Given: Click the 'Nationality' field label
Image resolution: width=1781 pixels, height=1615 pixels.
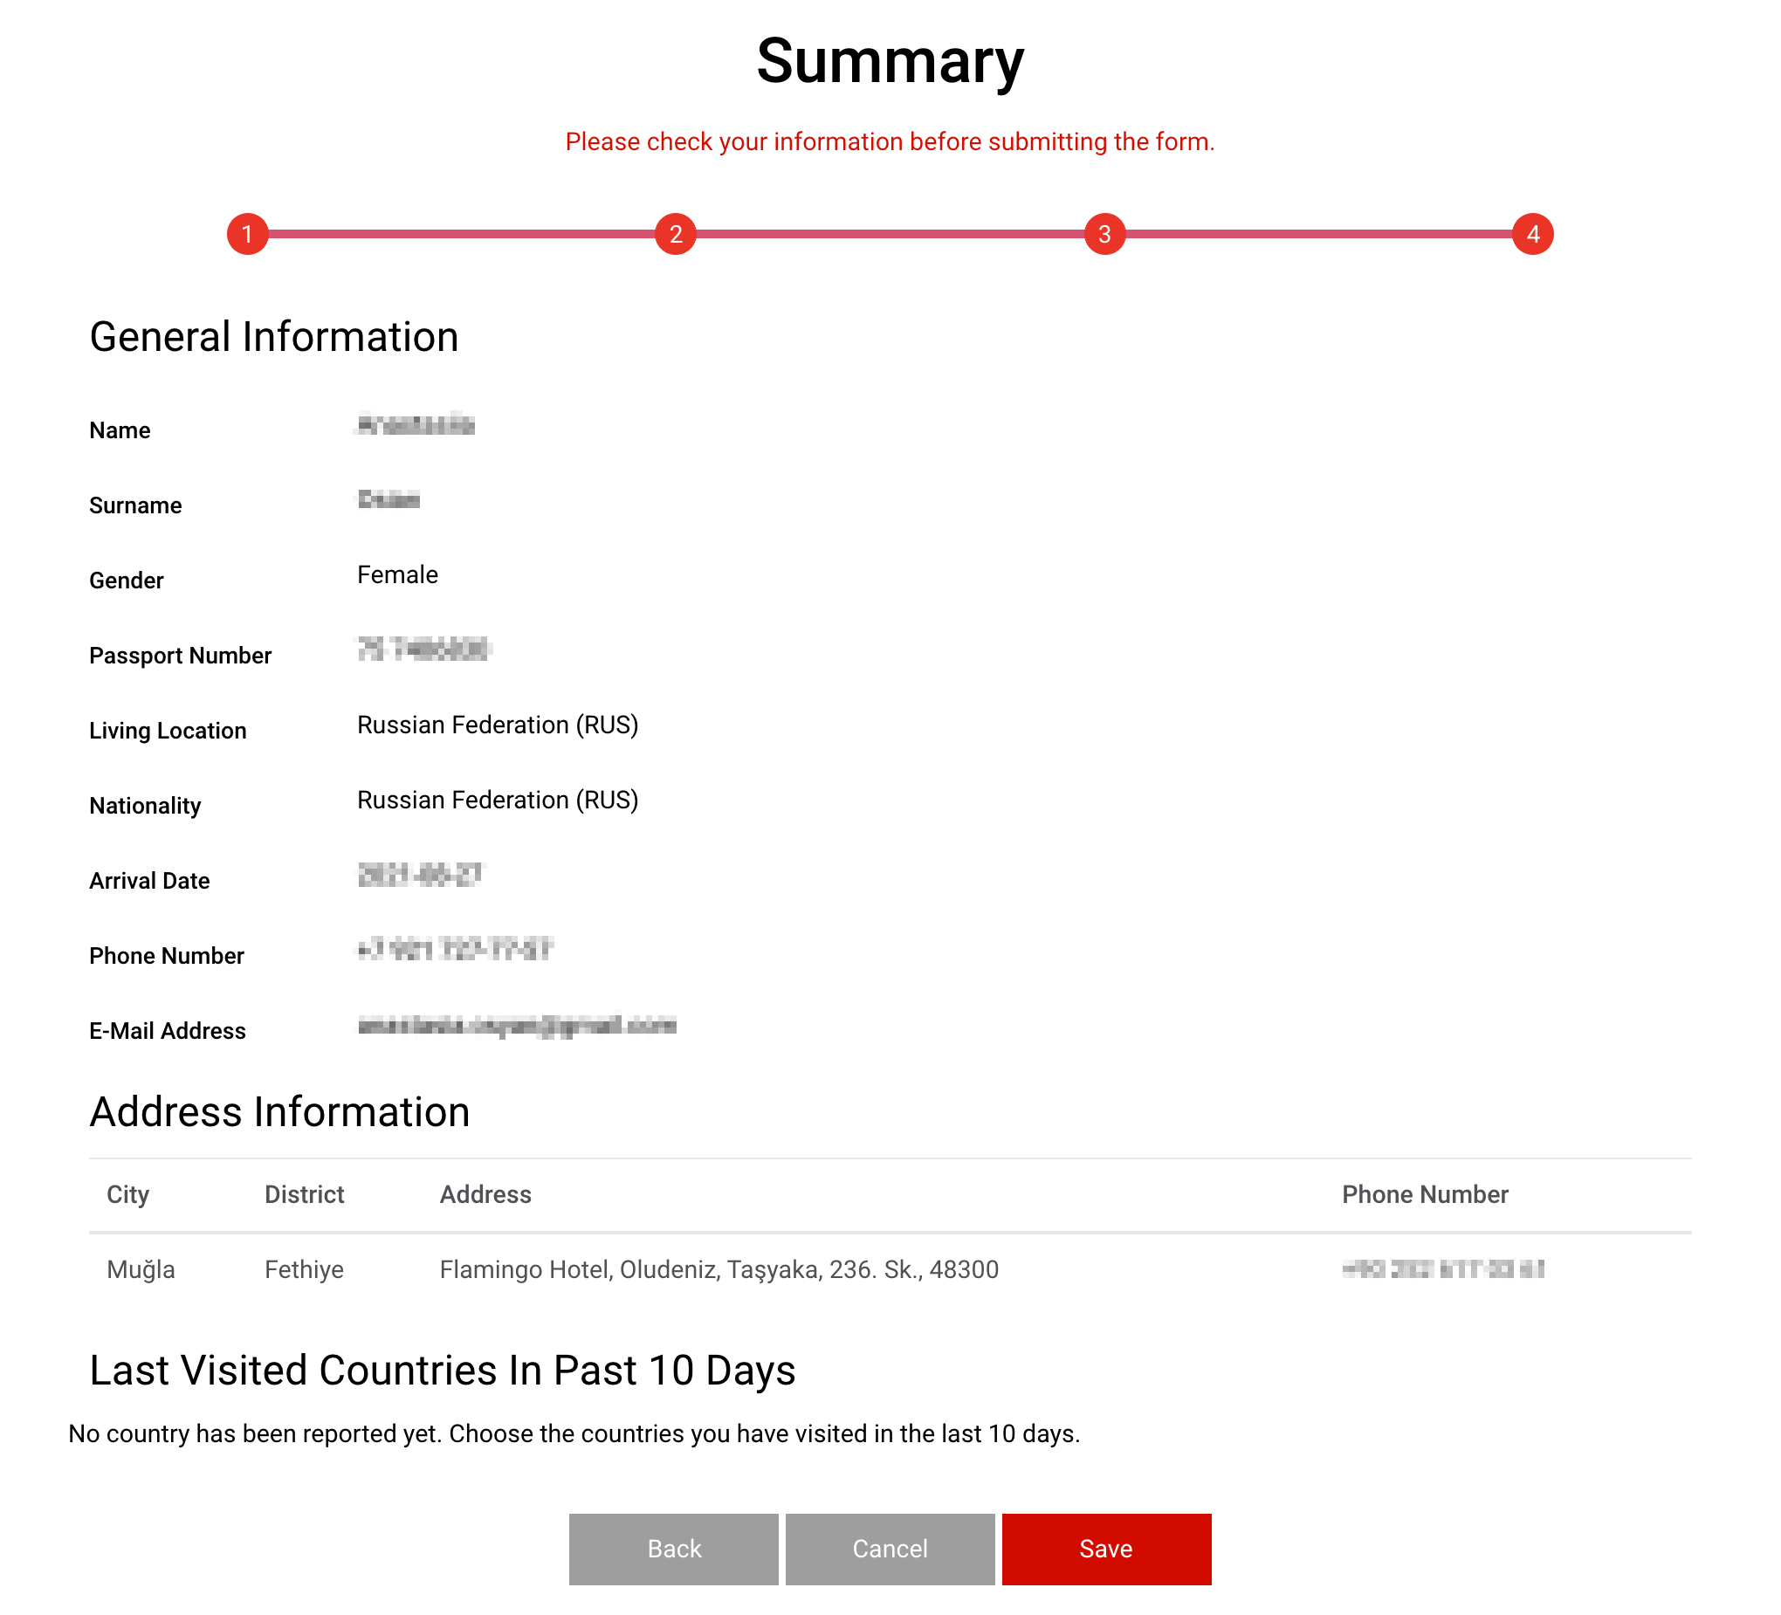Looking at the screenshot, I should (x=145, y=806).
